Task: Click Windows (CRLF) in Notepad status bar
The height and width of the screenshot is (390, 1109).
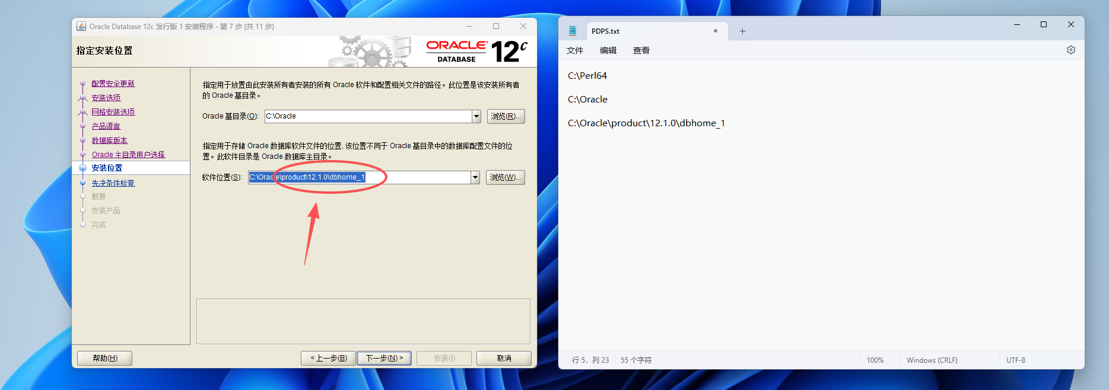Action: point(932,360)
